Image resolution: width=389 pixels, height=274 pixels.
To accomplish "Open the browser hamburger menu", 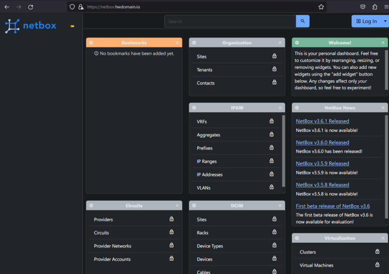I will [x=386, y=7].
